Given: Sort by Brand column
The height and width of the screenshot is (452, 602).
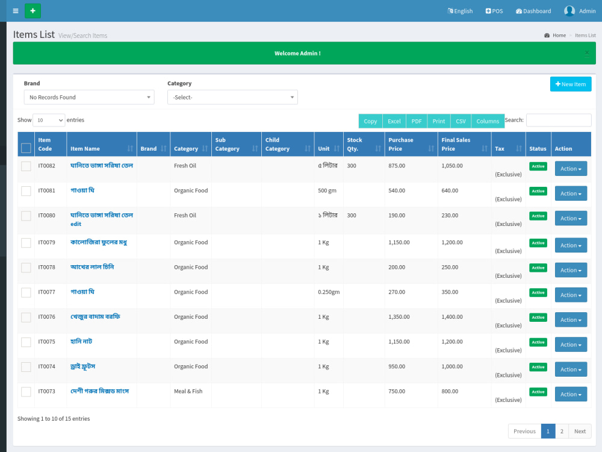Looking at the screenshot, I should [x=153, y=144].
